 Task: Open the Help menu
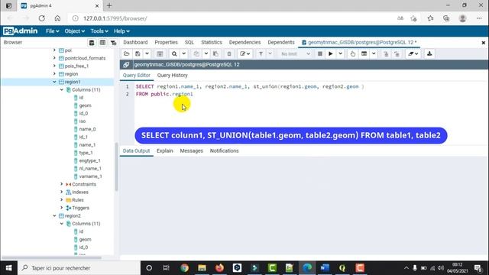pyautogui.click(x=121, y=31)
